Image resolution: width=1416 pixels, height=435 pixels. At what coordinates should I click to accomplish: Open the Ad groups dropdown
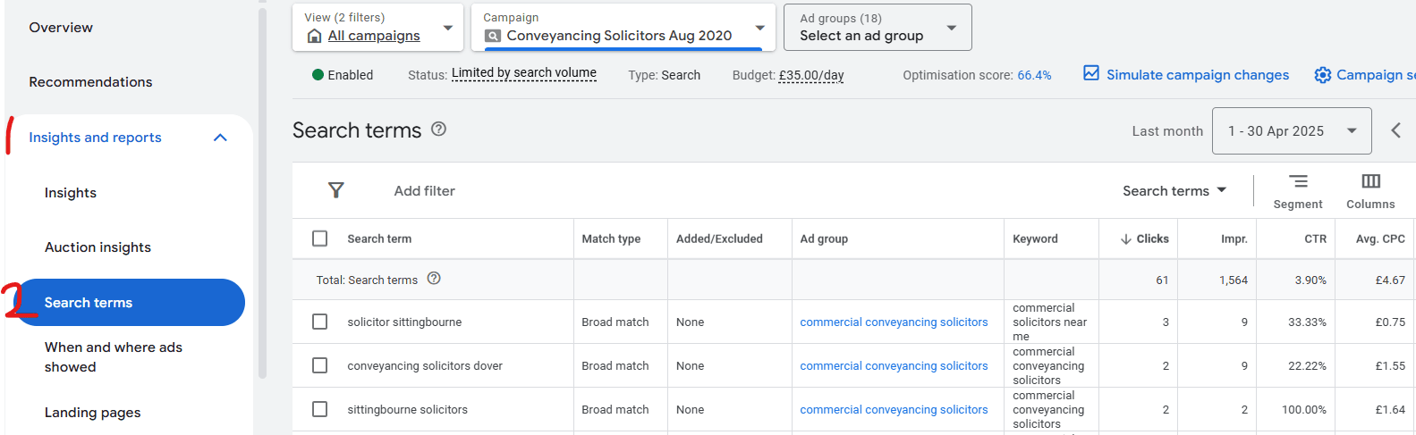[878, 27]
